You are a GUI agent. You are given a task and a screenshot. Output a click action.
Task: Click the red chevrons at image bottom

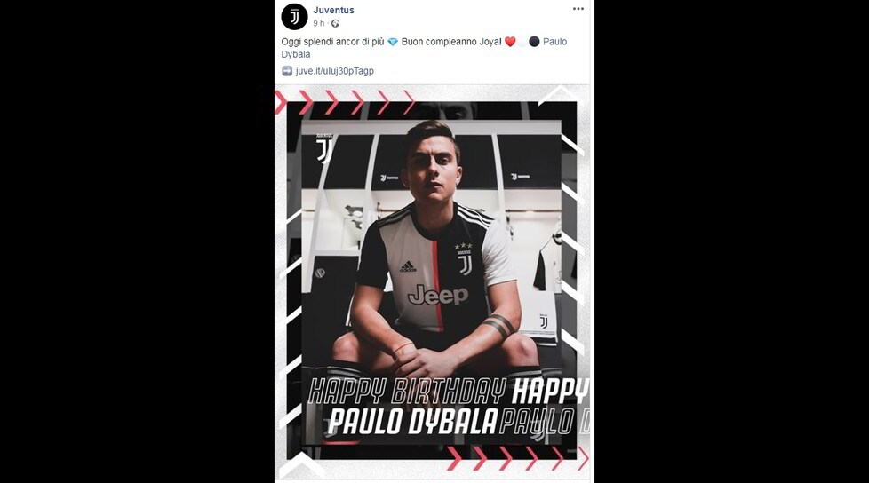[518, 459]
